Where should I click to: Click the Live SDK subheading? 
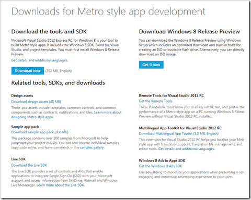[18, 159]
